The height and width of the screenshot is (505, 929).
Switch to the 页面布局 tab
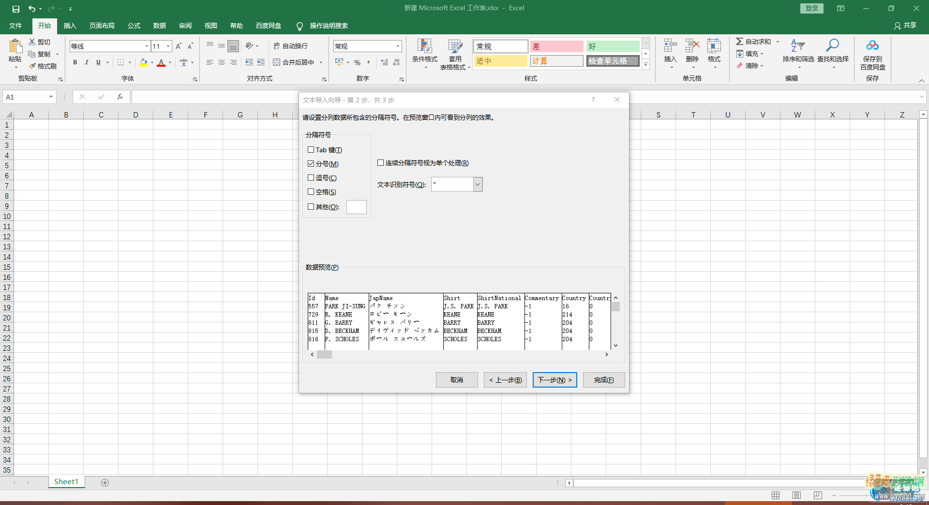point(102,26)
